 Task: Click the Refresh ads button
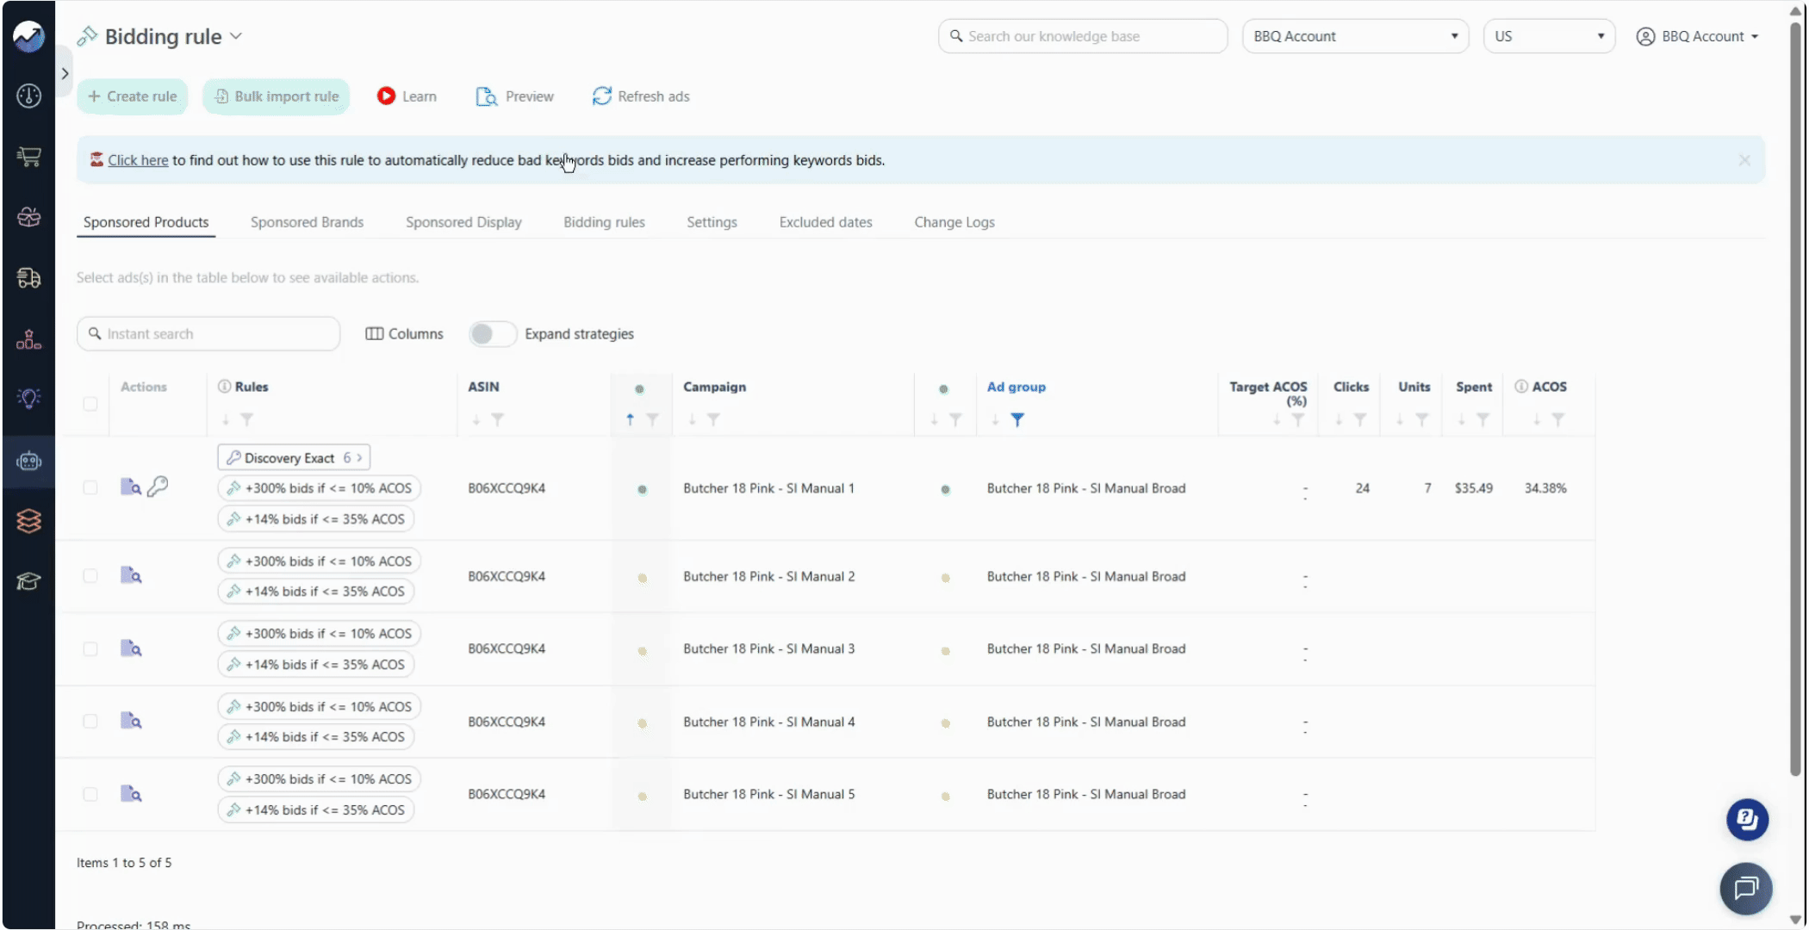[640, 96]
